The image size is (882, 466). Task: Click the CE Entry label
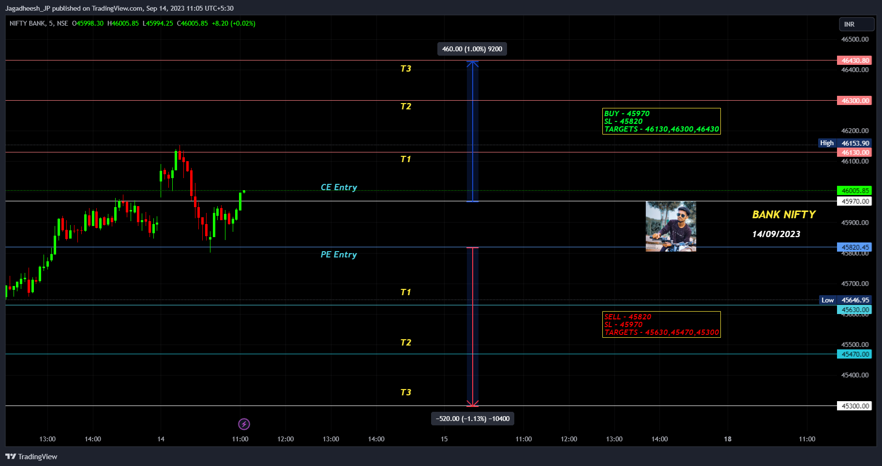pyautogui.click(x=339, y=187)
